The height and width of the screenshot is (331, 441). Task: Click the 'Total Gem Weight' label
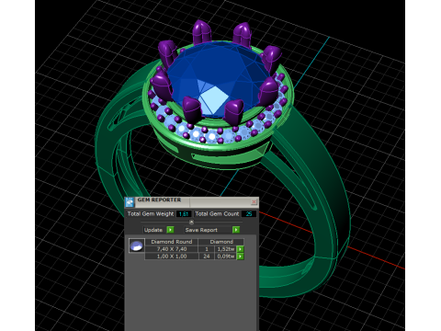tap(151, 214)
